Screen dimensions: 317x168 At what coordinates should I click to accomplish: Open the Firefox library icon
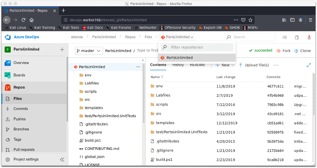(284, 20)
